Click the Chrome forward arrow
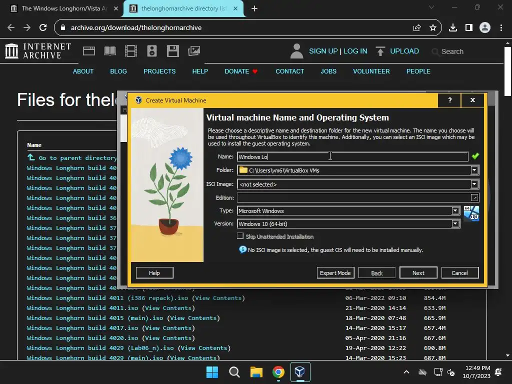 [27, 28]
